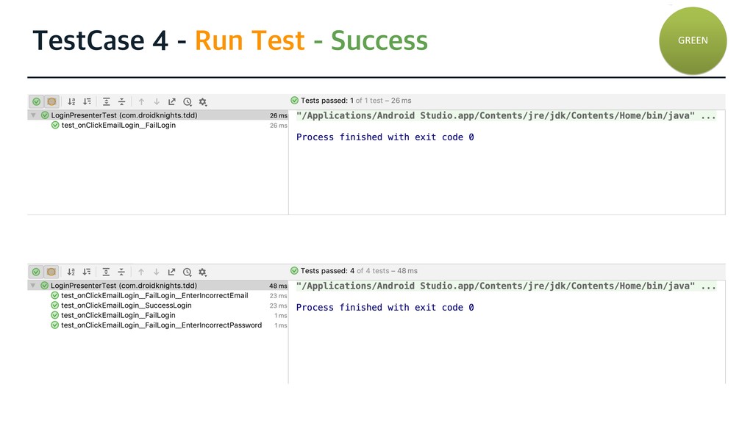Screen dimensions: 753x423
Task: Collapse lower LoginPresenterTest tree node arrow
Action: [33, 286]
